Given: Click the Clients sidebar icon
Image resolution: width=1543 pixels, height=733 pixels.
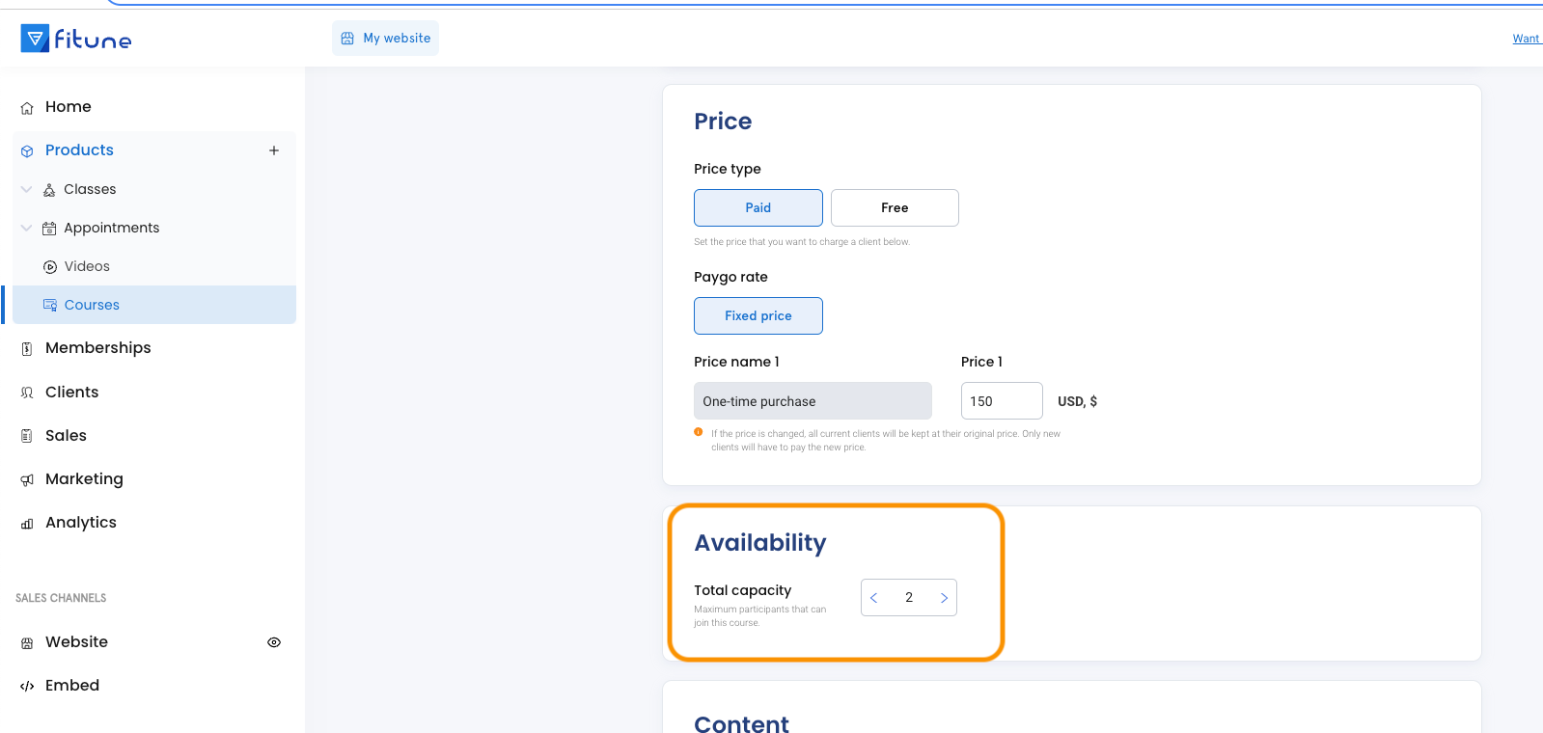Looking at the screenshot, I should tap(27, 393).
